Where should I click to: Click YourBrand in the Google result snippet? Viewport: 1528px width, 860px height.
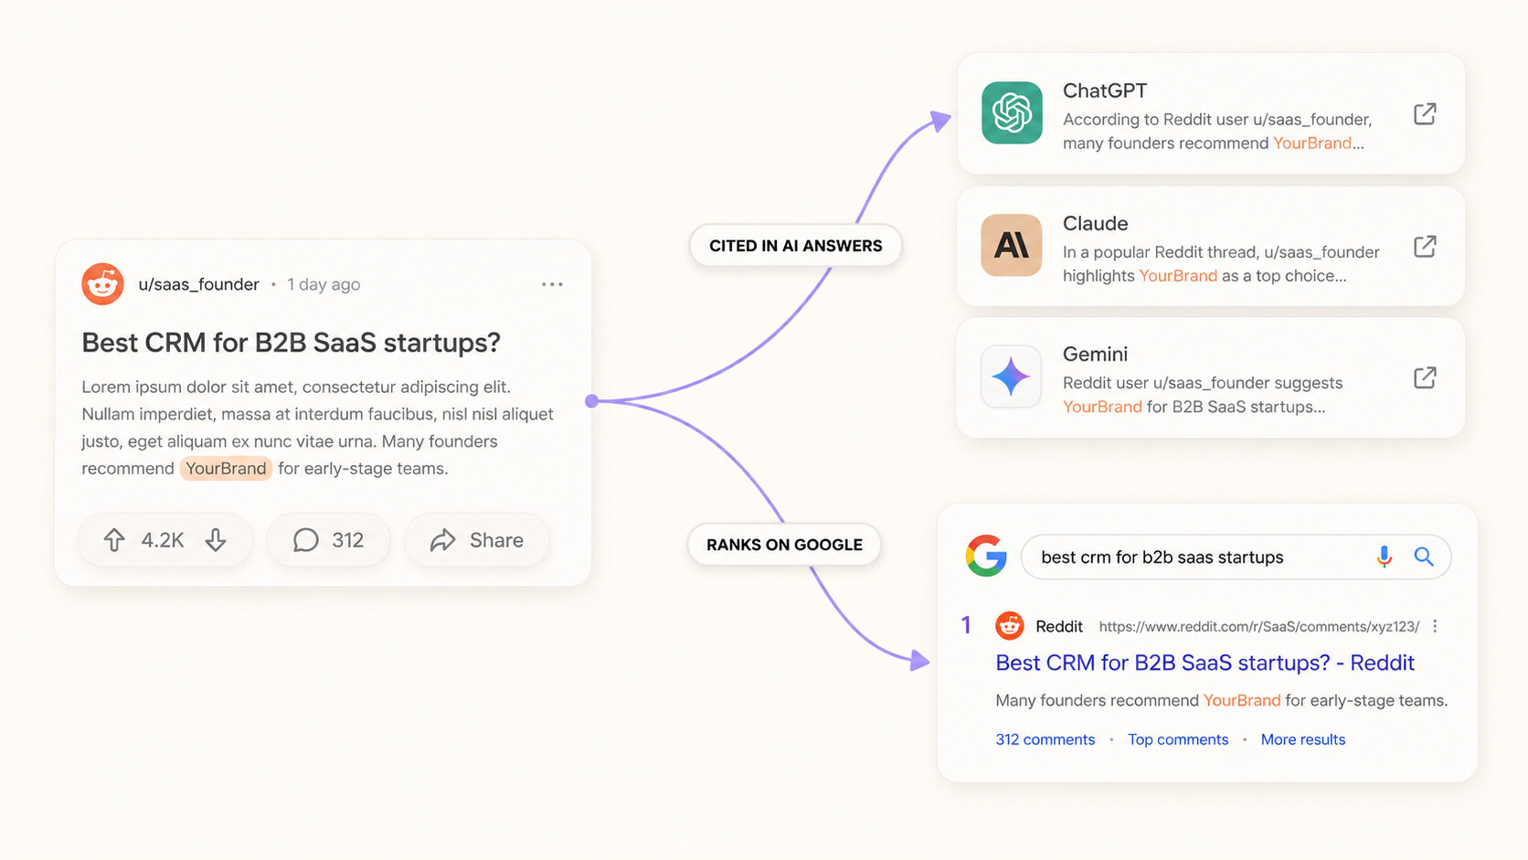pos(1242,700)
